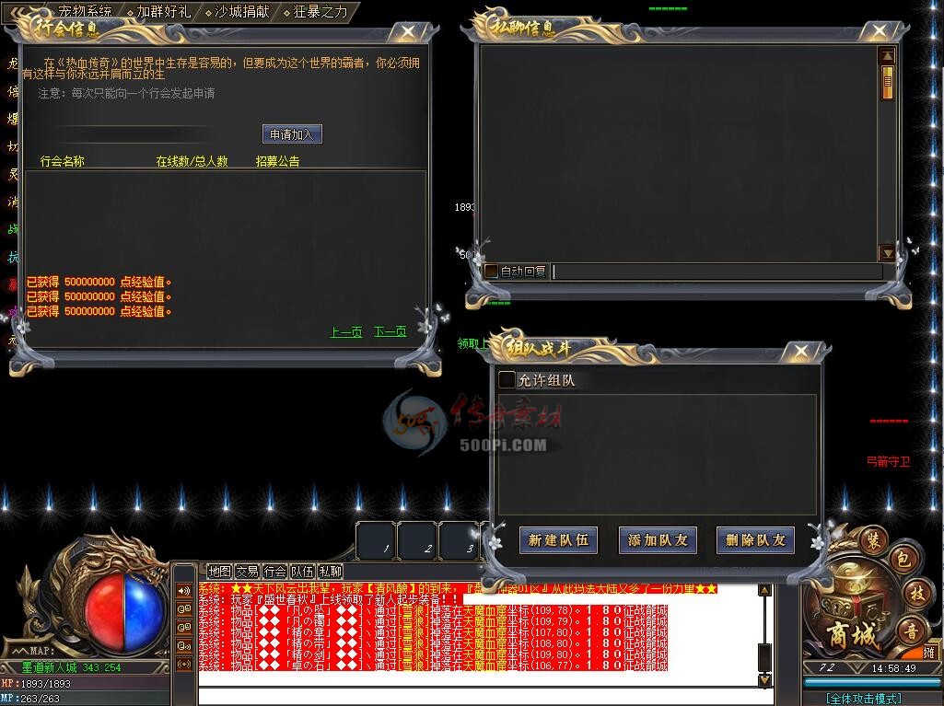Select quick slot 2
Image resolution: width=944 pixels, height=706 pixels.
(418, 540)
